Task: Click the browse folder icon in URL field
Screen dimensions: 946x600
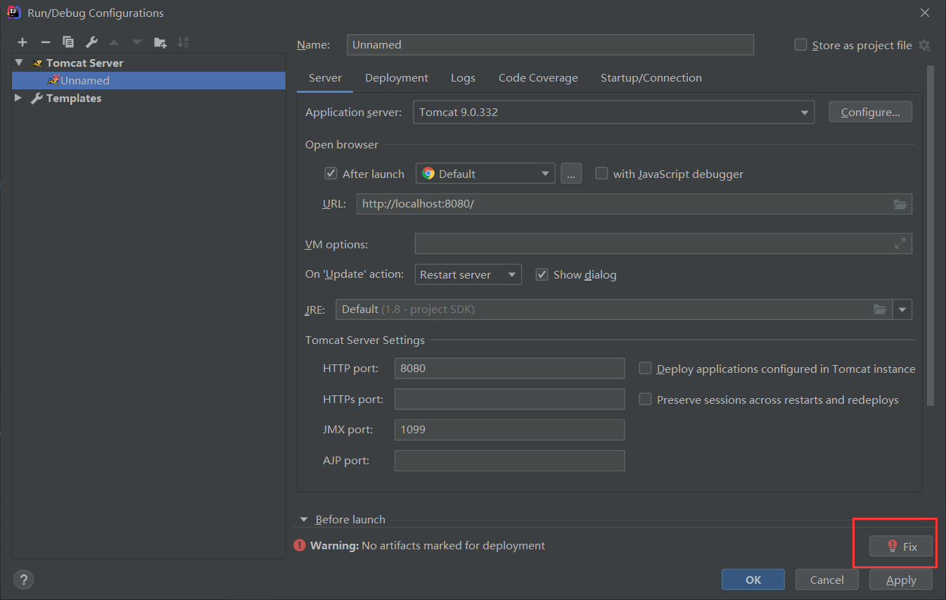Action: pyautogui.click(x=900, y=204)
